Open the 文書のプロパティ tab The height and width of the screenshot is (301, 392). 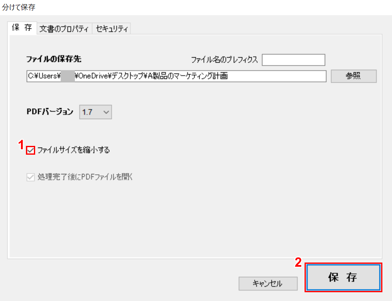64,29
